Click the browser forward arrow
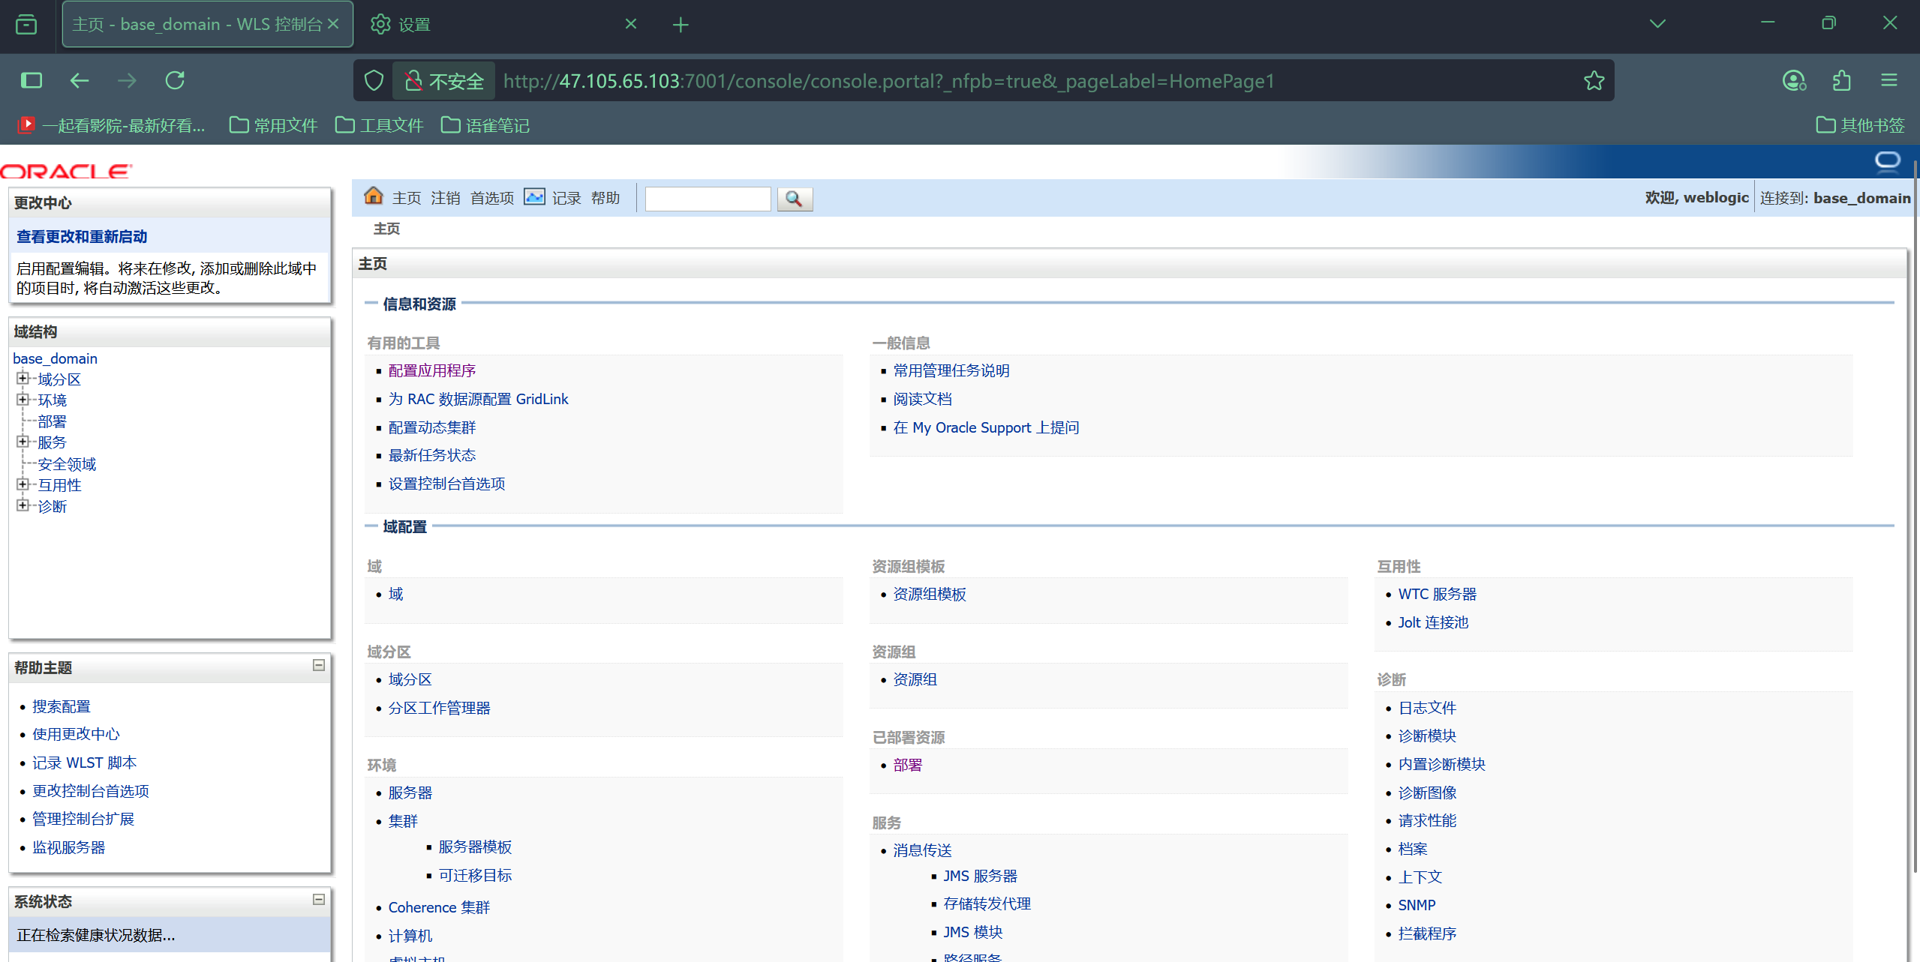 pyautogui.click(x=127, y=80)
